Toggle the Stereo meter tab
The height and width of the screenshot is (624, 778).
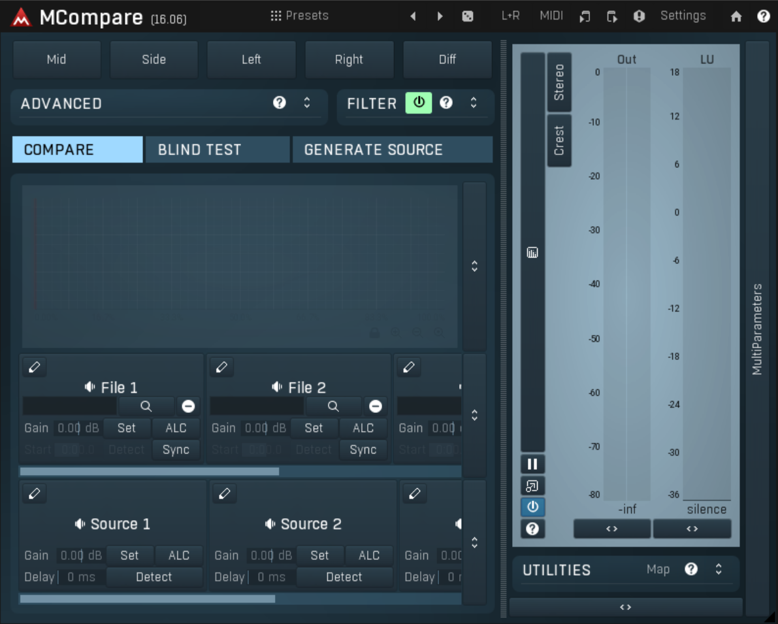point(559,82)
